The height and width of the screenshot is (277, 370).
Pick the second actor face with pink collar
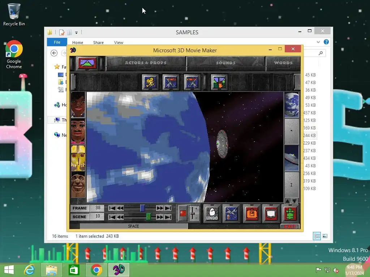[x=78, y=131]
